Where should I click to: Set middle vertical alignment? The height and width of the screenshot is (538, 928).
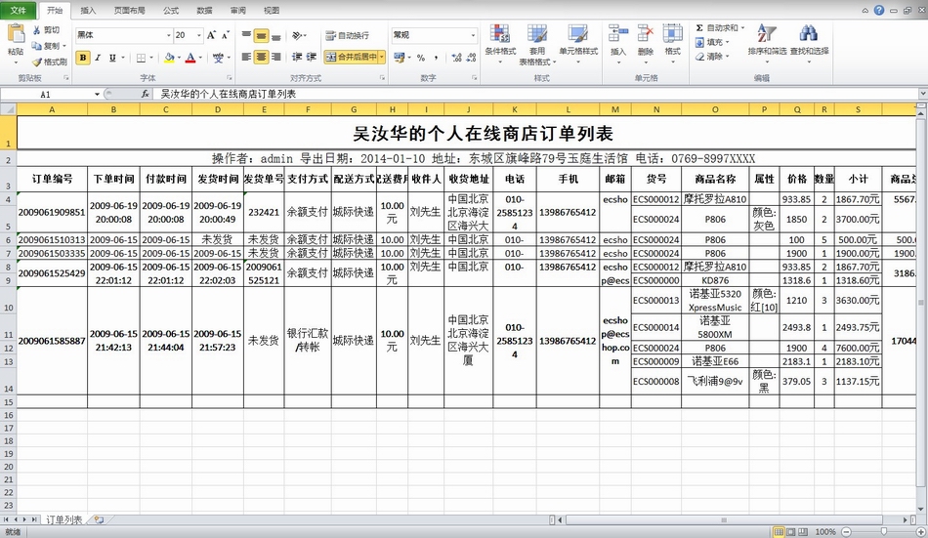point(261,35)
